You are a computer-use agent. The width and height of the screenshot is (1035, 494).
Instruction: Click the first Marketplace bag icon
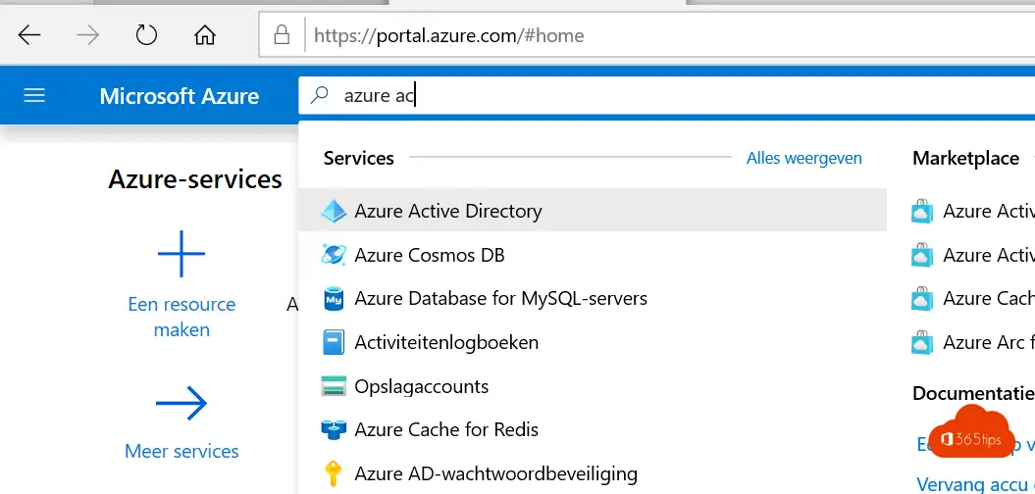922,212
